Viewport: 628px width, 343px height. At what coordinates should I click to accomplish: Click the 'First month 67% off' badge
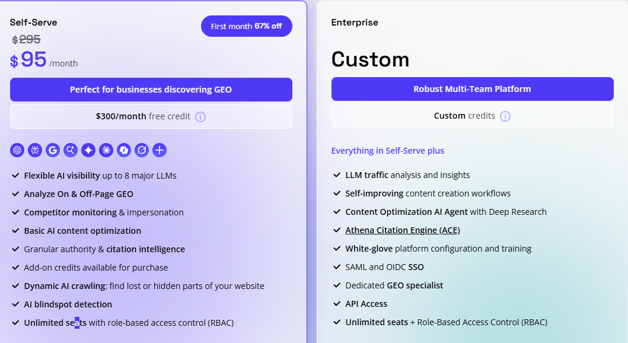(x=246, y=26)
